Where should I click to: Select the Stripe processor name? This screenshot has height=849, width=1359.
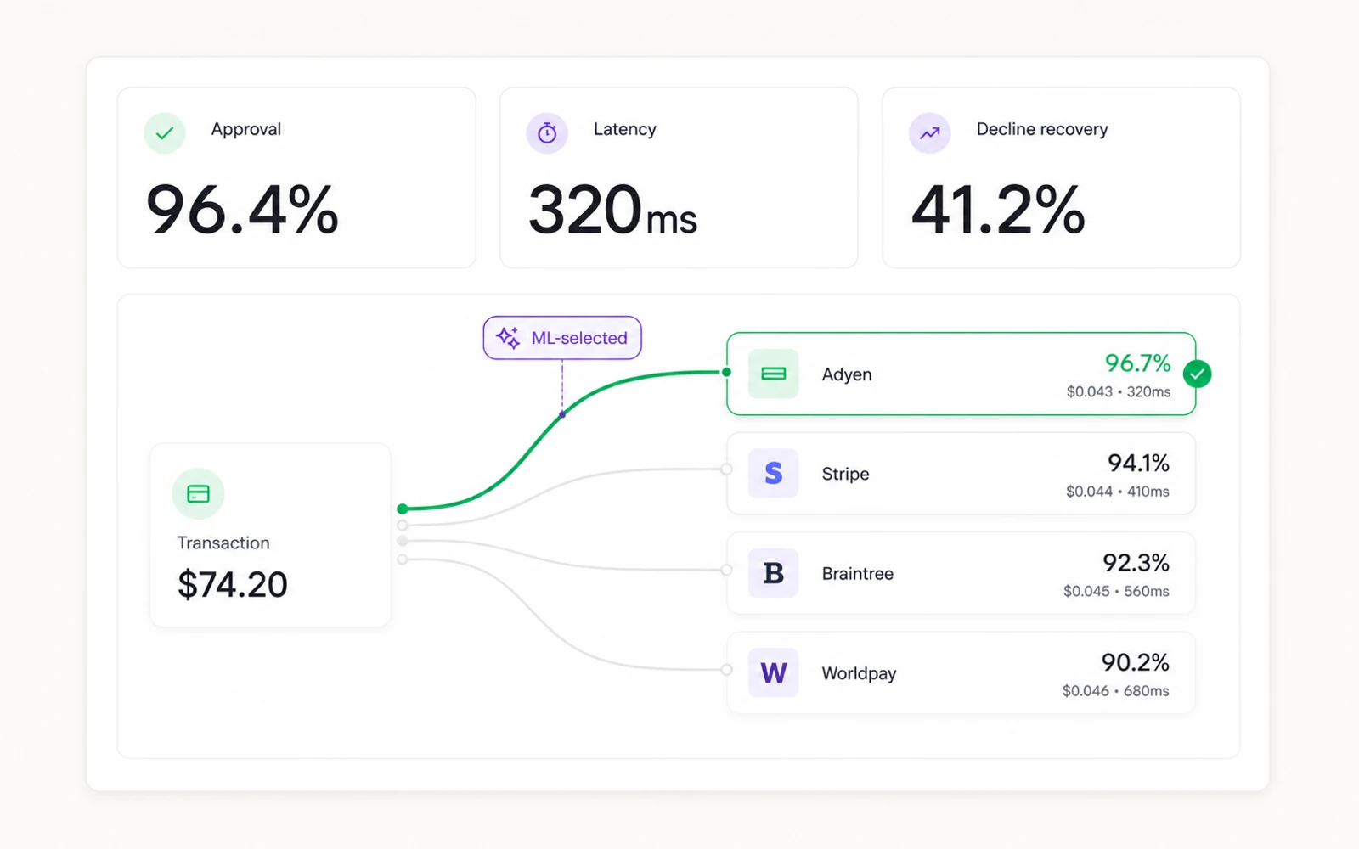(845, 474)
